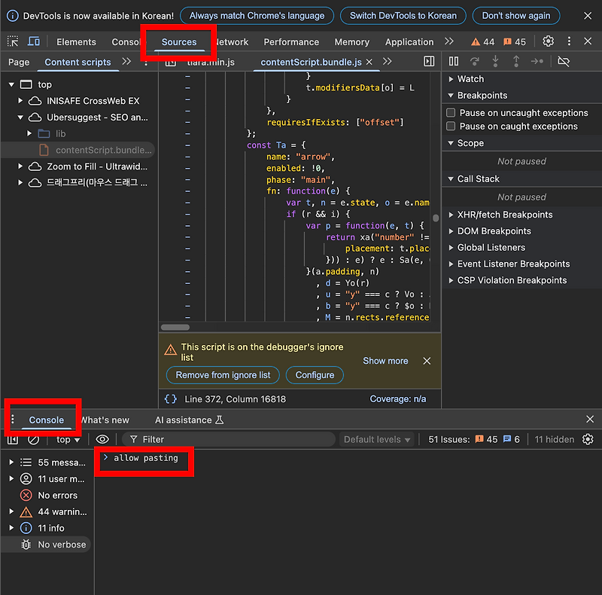This screenshot has height=595, width=602.
Task: Click the deactivate breakpoints icon
Action: click(564, 61)
